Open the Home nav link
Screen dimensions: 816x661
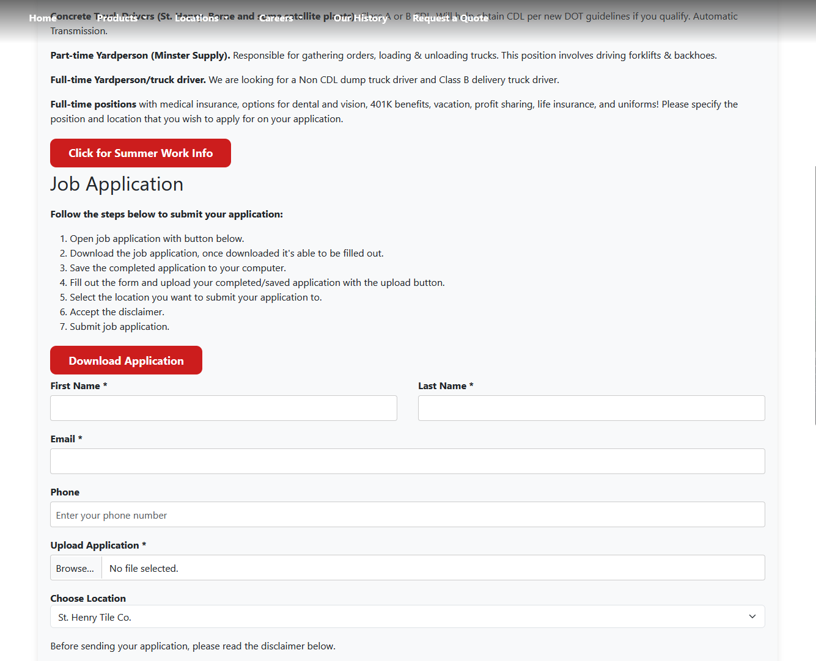click(42, 18)
